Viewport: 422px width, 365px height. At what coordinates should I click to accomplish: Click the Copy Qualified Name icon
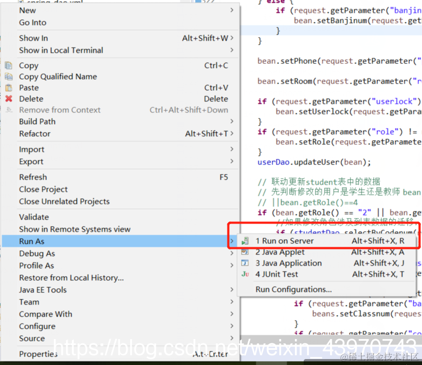pyautogui.click(x=9, y=77)
